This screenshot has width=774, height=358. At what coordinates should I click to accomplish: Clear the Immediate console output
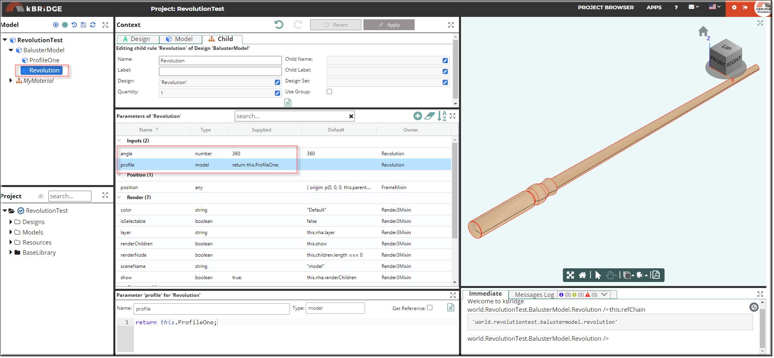point(754,307)
